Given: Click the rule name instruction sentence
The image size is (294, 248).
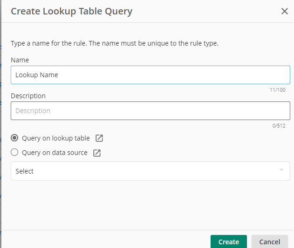Looking at the screenshot, I should 115,43.
